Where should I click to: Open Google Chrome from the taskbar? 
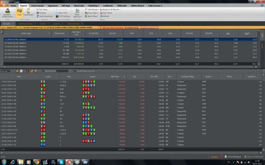tap(37, 162)
